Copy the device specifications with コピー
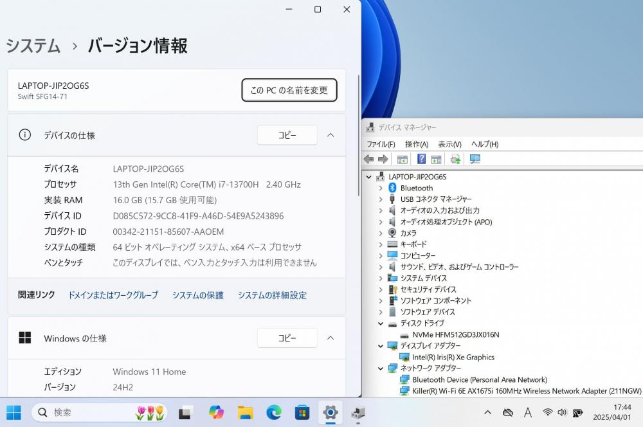The height and width of the screenshot is (427, 643). pyautogui.click(x=287, y=135)
